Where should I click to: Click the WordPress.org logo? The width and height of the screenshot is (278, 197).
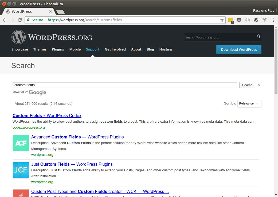coord(52,37)
